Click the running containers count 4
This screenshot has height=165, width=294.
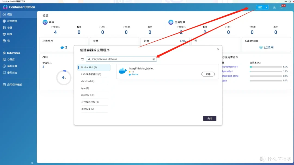click(55, 32)
